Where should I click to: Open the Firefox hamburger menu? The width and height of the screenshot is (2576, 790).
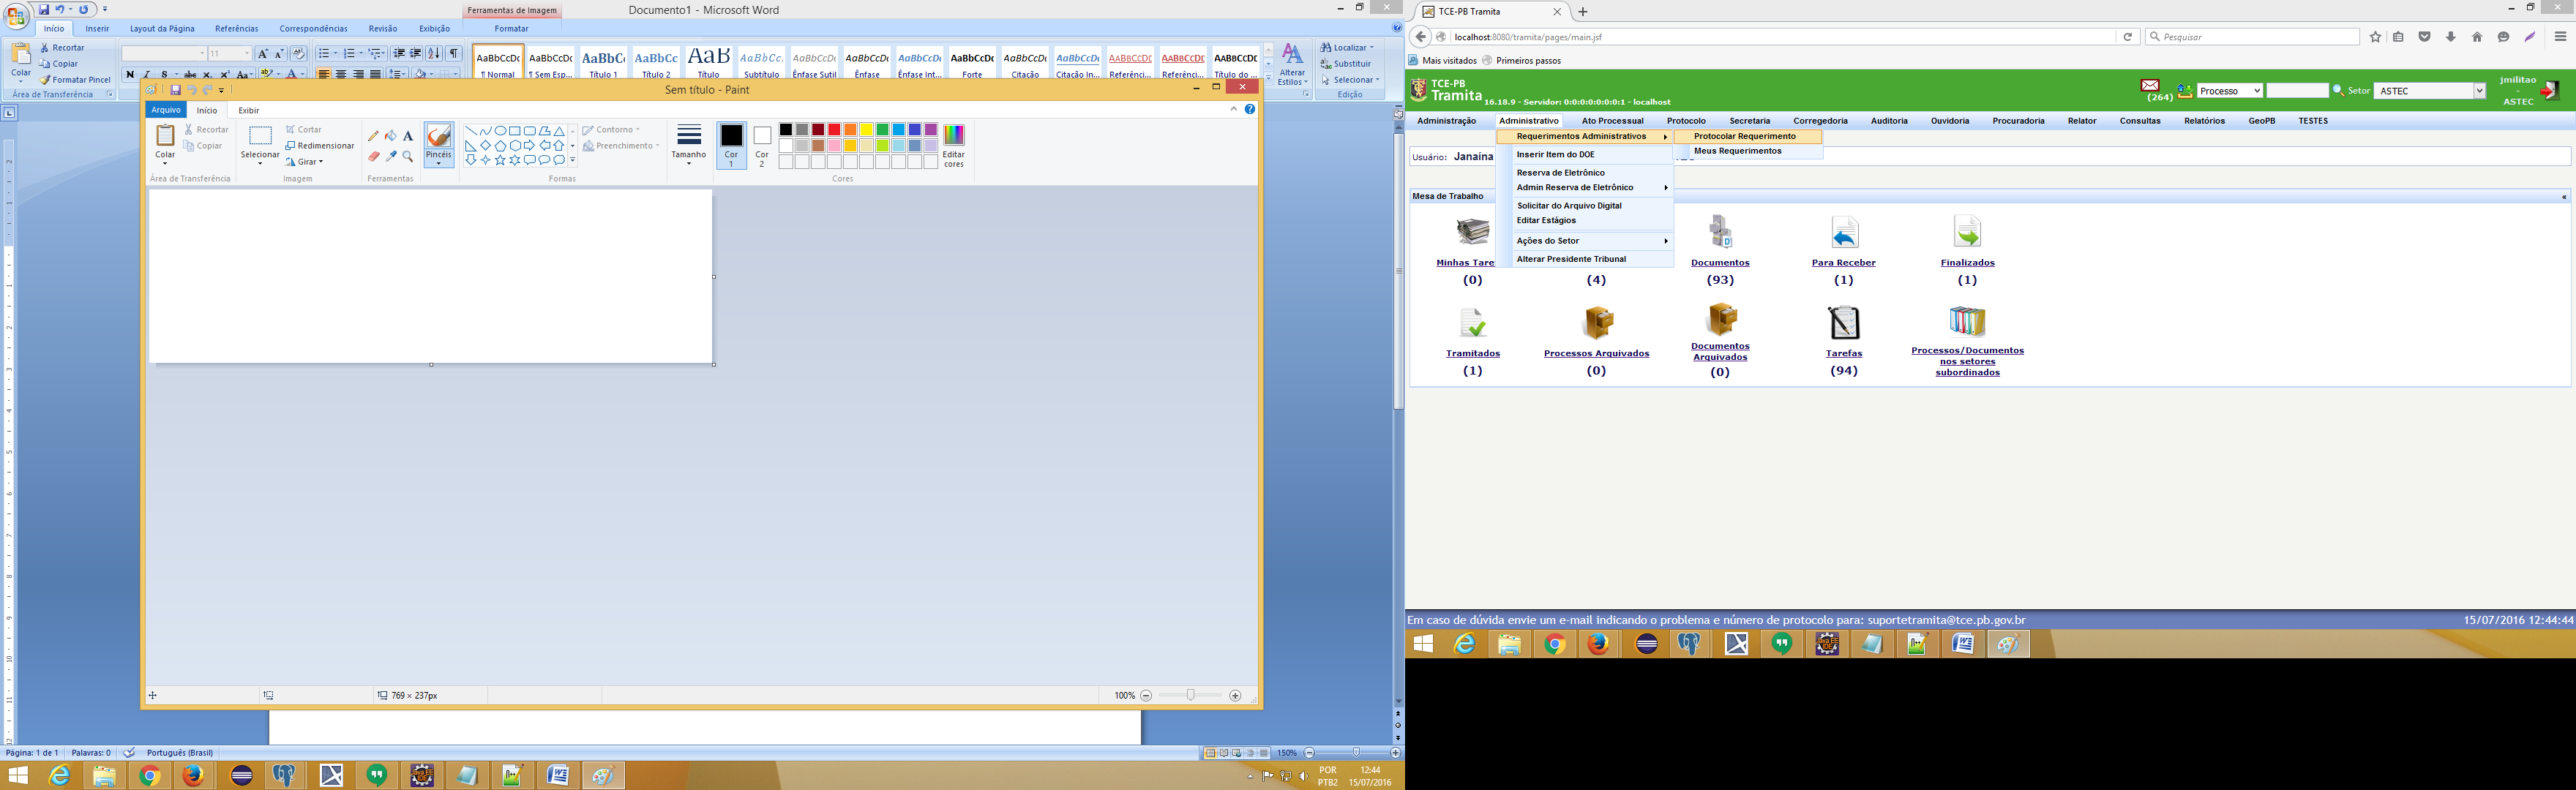point(2560,37)
